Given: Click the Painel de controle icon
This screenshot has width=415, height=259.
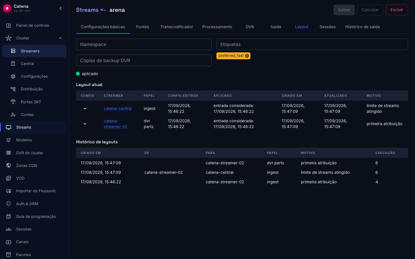Looking at the screenshot, I should click(9, 25).
